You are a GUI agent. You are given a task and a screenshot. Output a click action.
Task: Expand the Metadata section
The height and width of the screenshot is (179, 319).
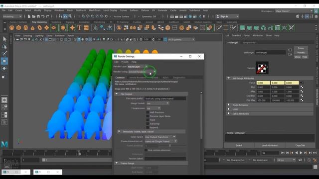[119, 131]
